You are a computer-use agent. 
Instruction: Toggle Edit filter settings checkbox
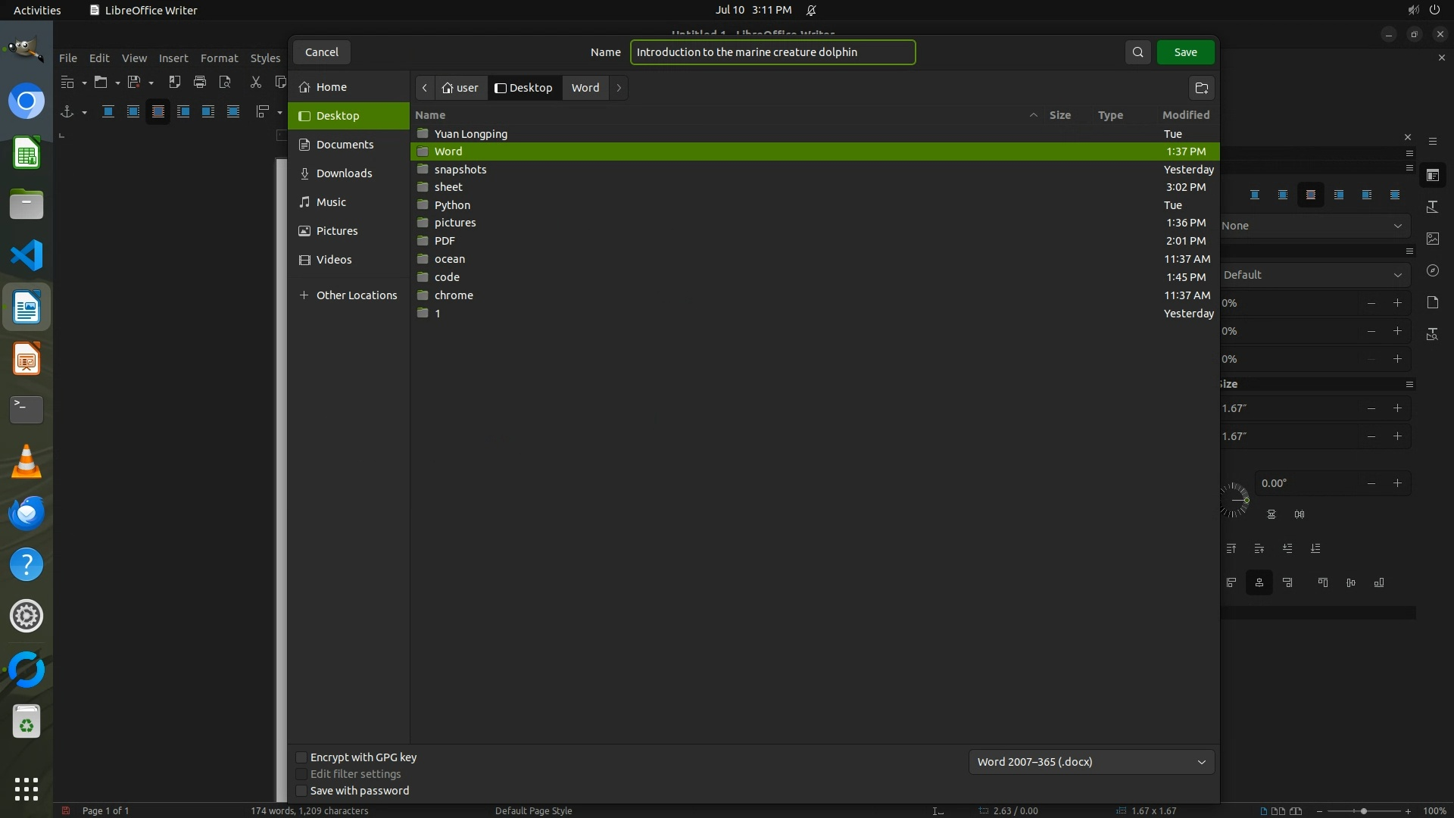click(301, 774)
